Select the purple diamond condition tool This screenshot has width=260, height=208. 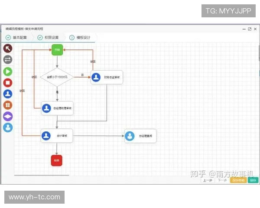click(8, 116)
